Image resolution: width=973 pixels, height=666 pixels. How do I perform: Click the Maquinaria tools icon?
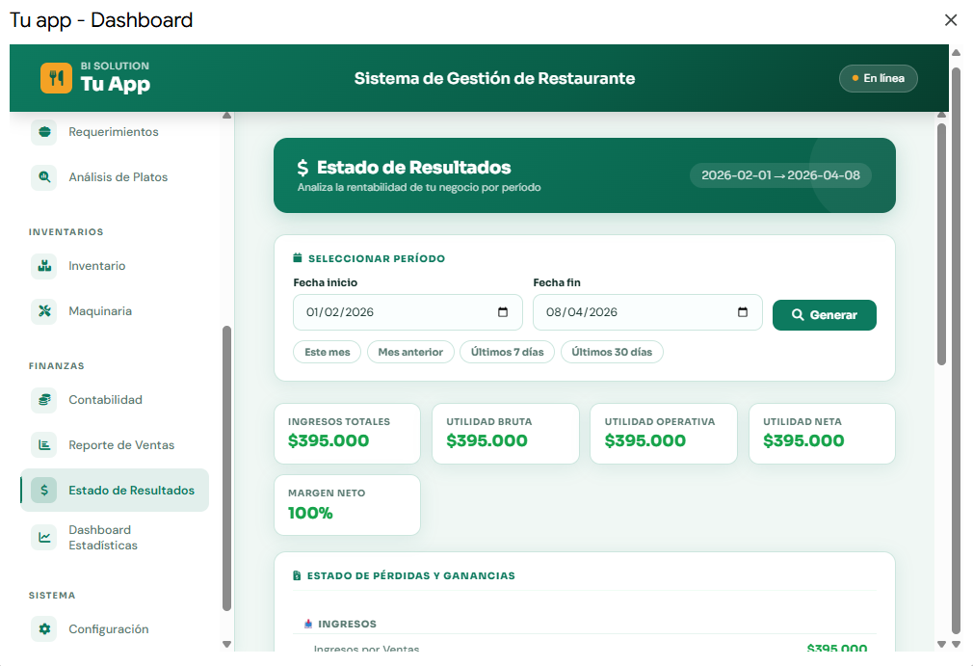coord(44,311)
